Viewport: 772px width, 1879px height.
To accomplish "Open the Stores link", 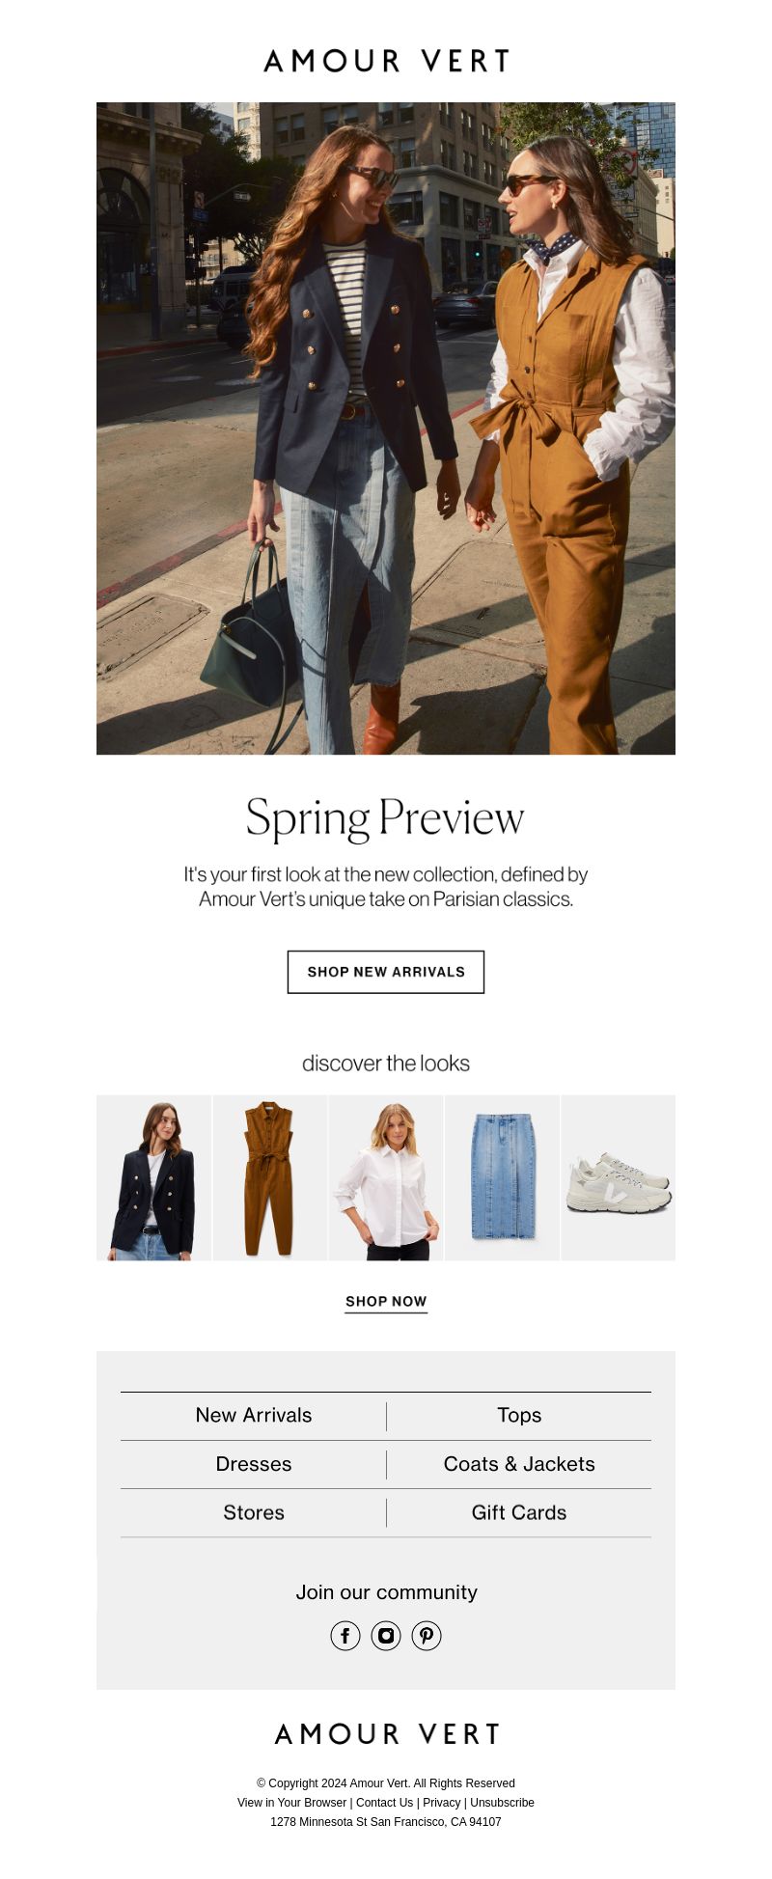I will [254, 1512].
